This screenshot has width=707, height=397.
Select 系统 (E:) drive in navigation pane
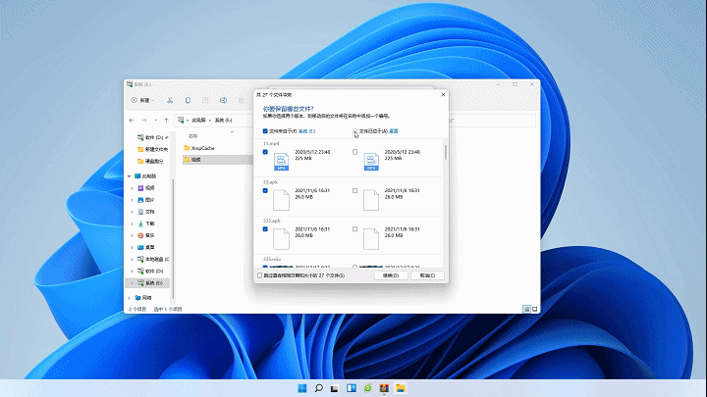point(154,282)
